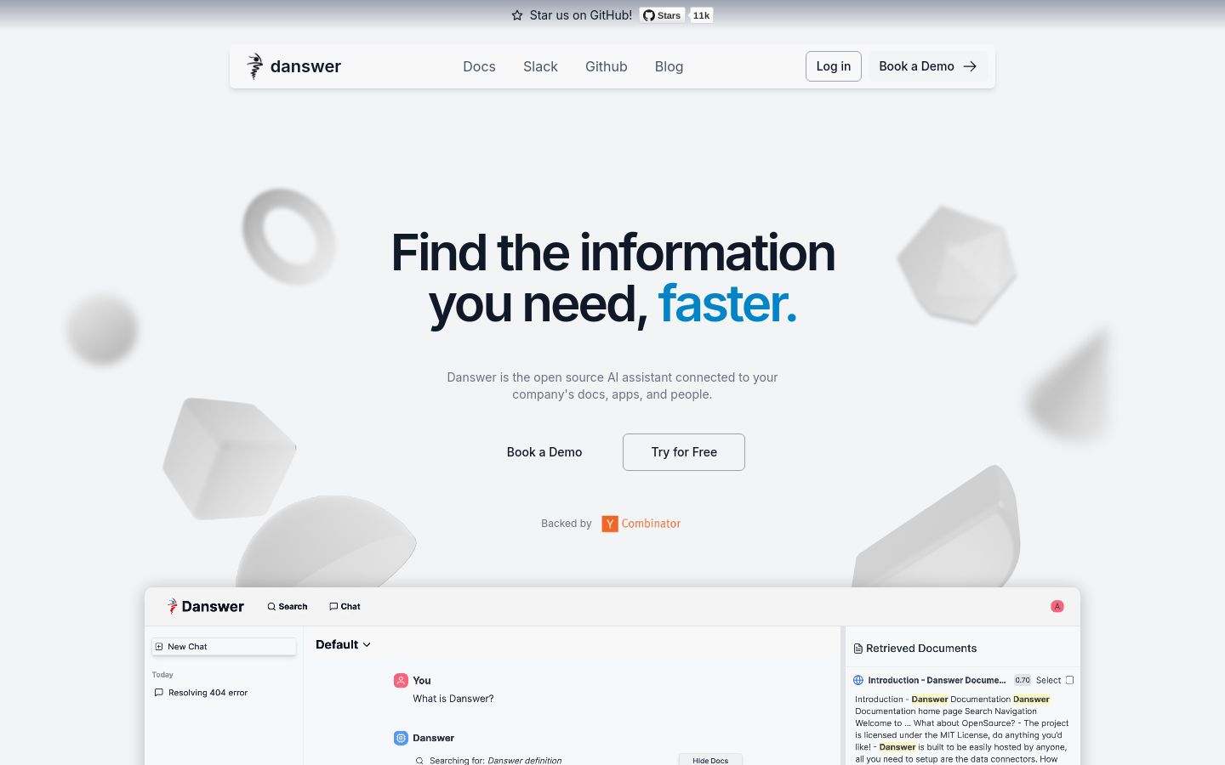Click the Danswer assistant avatar icon
1225x765 pixels.
(x=401, y=738)
